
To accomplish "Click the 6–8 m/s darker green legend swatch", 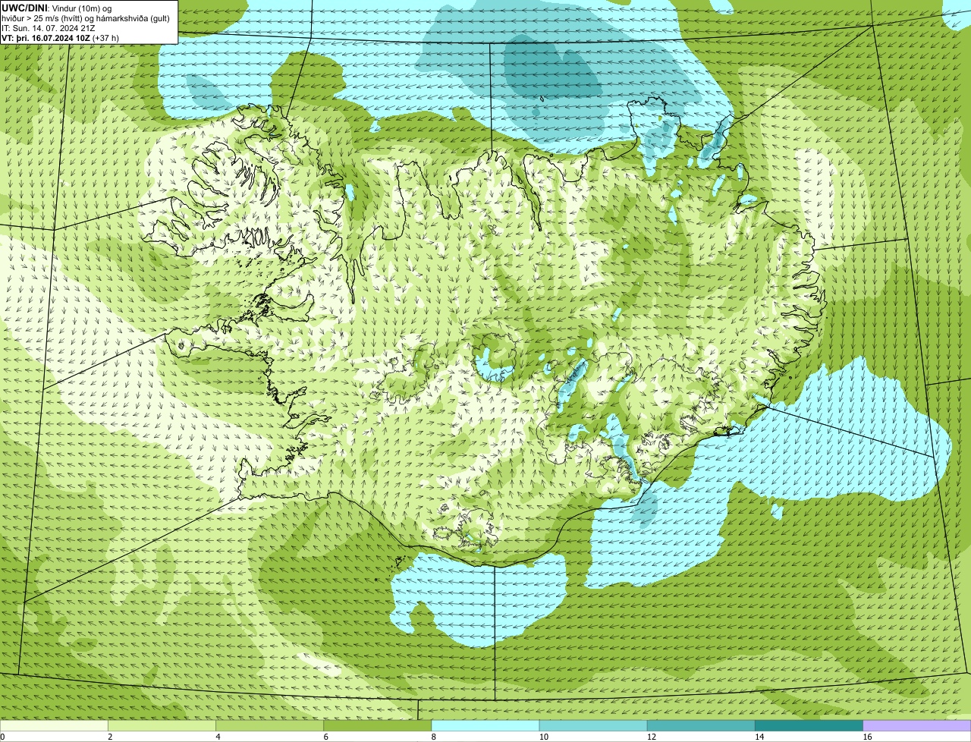I will (378, 726).
